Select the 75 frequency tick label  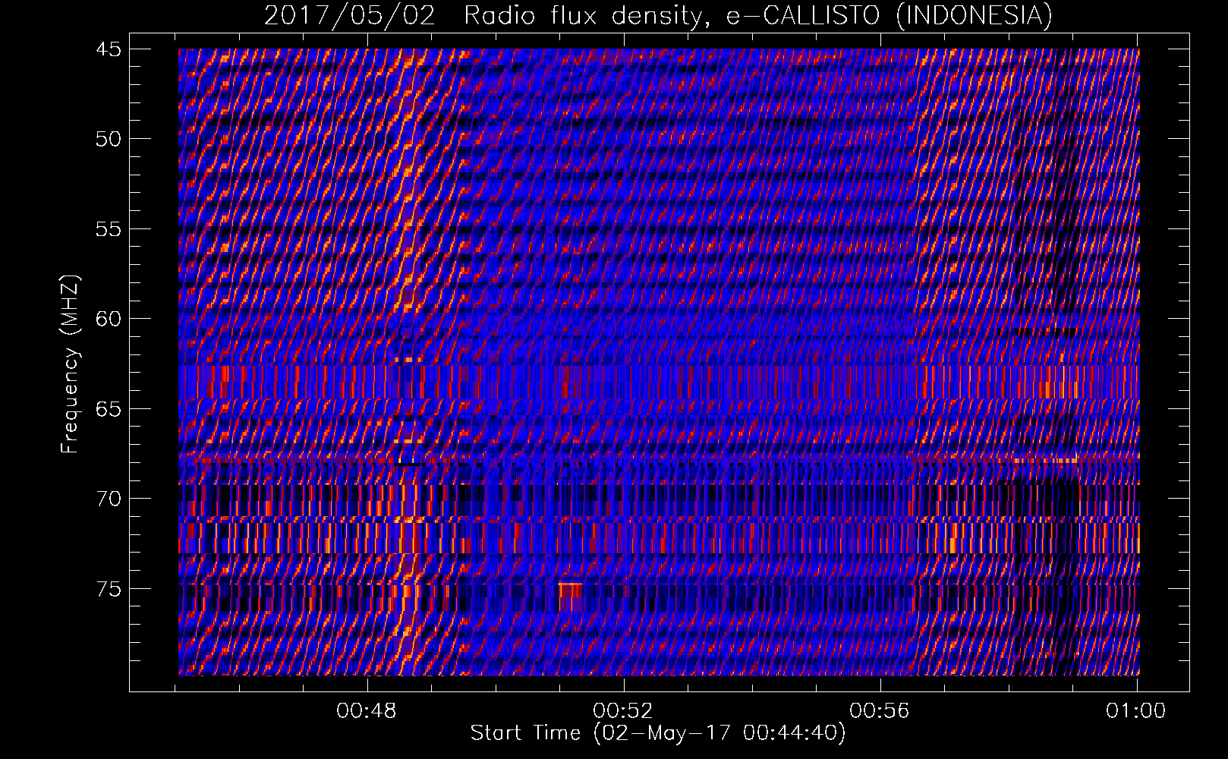(x=109, y=589)
